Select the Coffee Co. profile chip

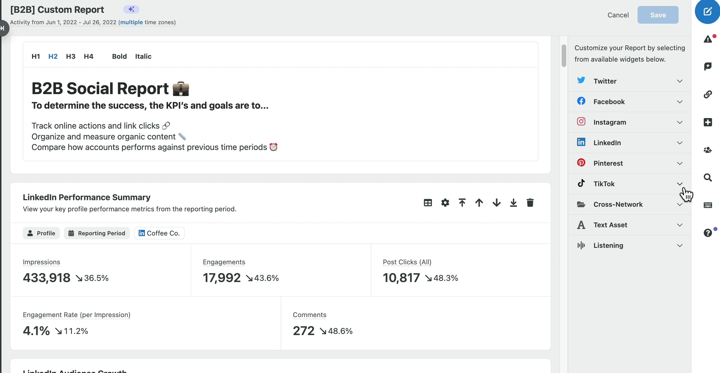(x=159, y=233)
